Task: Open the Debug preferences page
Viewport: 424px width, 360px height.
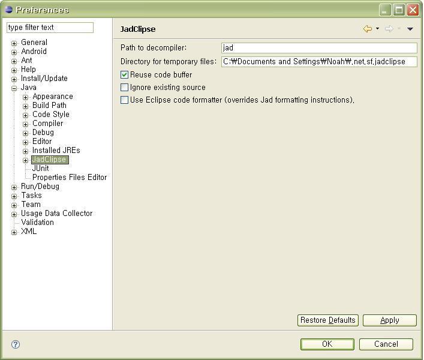Action: click(43, 132)
